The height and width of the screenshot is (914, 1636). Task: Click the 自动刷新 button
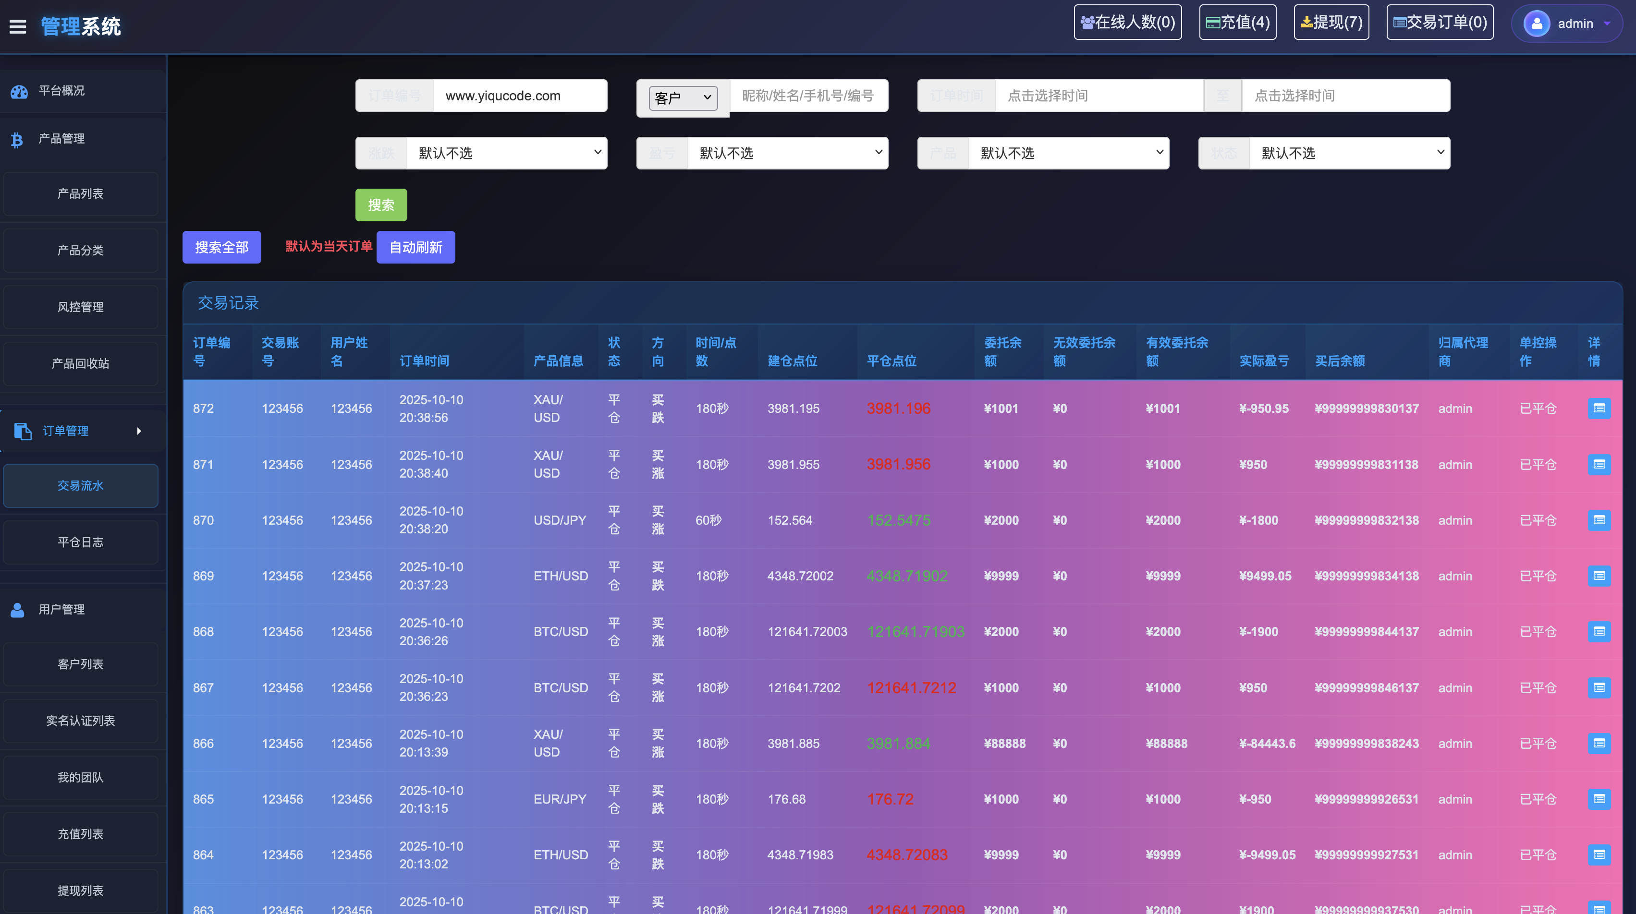coord(415,247)
